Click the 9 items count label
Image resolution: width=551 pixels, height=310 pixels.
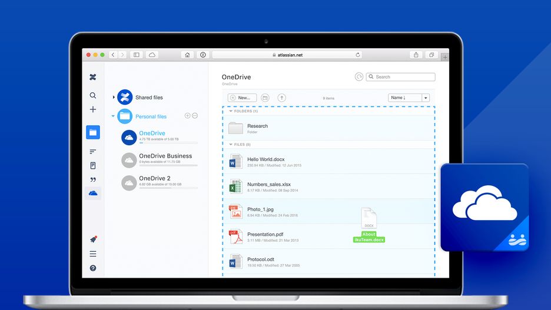tap(328, 98)
